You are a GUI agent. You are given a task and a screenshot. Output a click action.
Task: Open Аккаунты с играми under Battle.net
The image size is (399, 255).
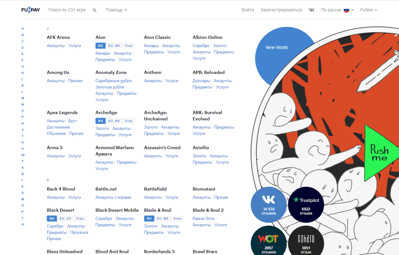(113, 197)
